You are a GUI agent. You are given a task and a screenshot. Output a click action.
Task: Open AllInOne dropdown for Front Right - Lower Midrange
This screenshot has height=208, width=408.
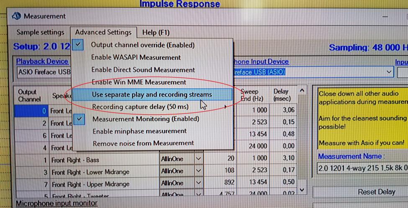198,171
